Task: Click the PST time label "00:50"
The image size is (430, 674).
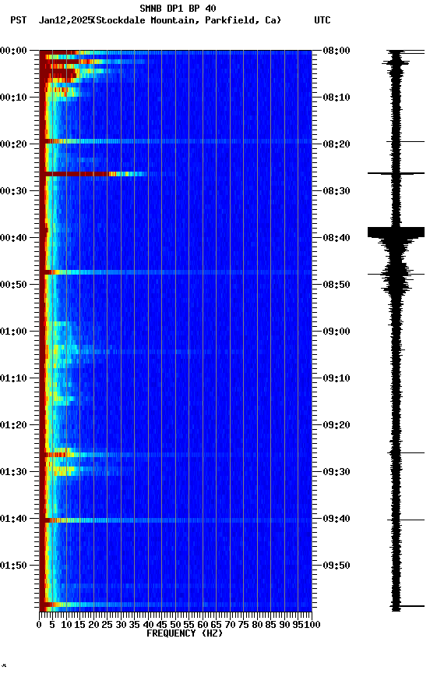Action: click(x=13, y=285)
